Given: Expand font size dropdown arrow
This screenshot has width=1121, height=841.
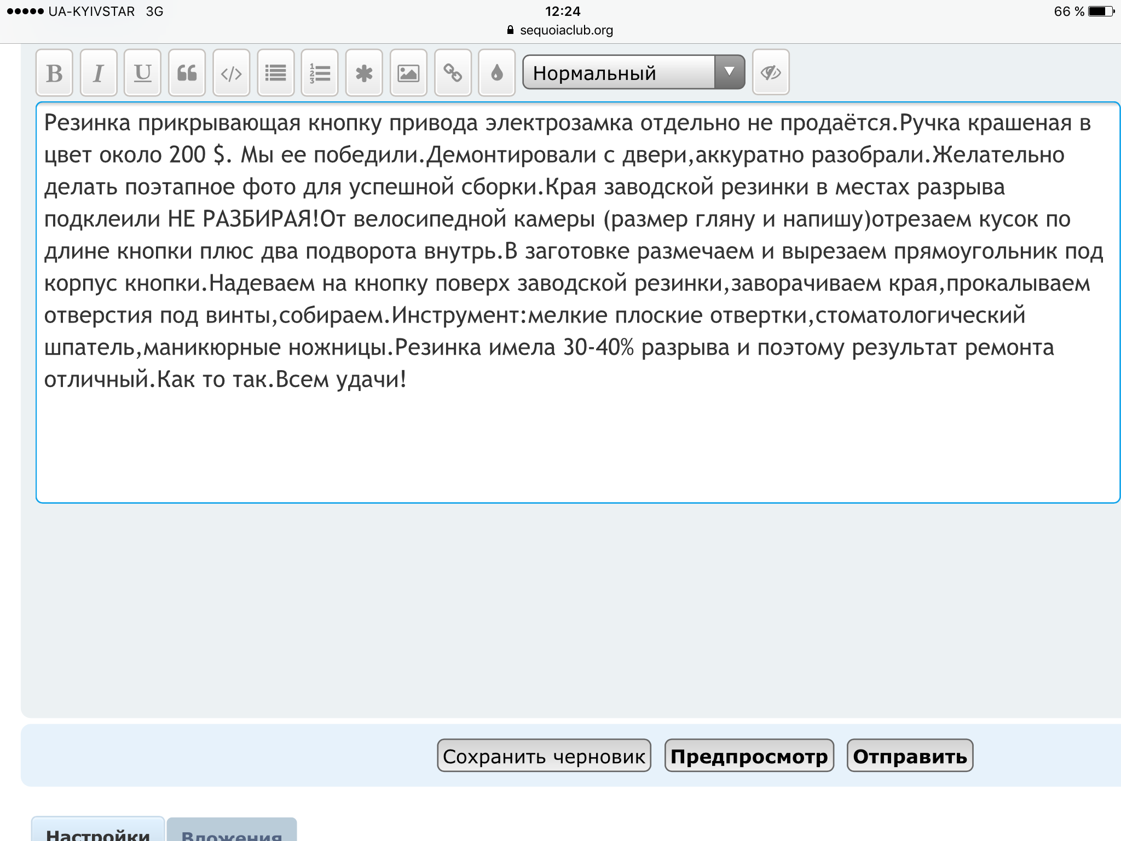Looking at the screenshot, I should point(729,72).
